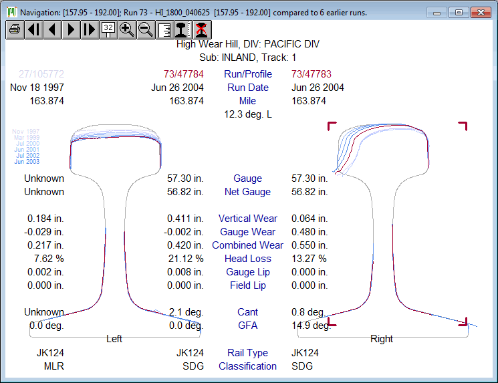This screenshot has width=498, height=383.
Task: Click the Print icon in toolbar
Action: (15, 29)
